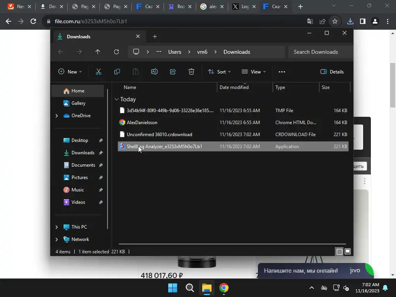Screen dimensions: 396x297
Task: Show hidden system tray icons chevron
Action: click(x=312, y=288)
